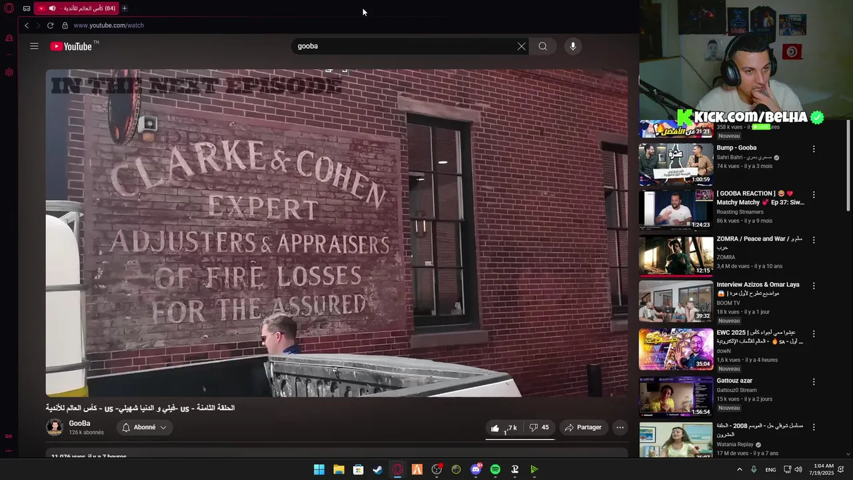Open more actions ellipsis under video
The image size is (853, 480).
tap(620, 427)
